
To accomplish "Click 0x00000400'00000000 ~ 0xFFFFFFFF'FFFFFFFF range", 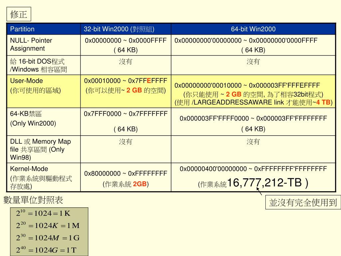I will click(253, 169).
